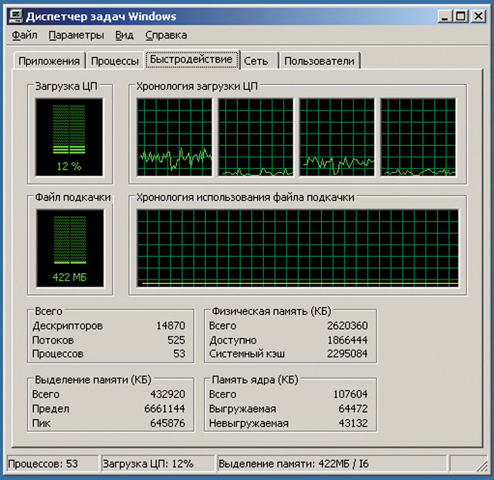Click the window resize grip corner

tap(481, 465)
